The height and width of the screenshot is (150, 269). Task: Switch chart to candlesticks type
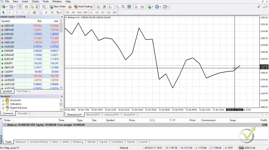point(104,7)
